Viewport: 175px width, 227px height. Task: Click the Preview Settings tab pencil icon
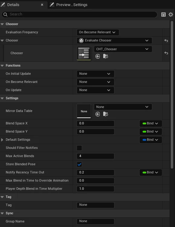(52, 5)
